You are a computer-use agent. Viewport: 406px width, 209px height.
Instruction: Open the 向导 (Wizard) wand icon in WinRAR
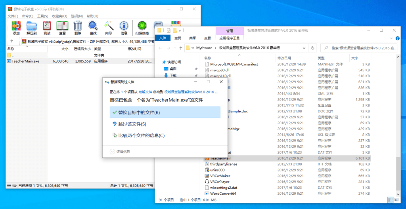tap(109, 28)
